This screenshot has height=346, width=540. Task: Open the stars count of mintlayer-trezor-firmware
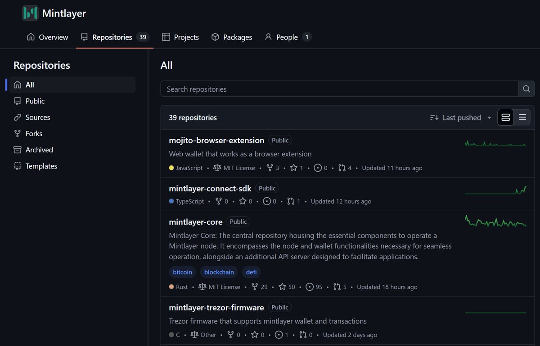pyautogui.click(x=258, y=335)
